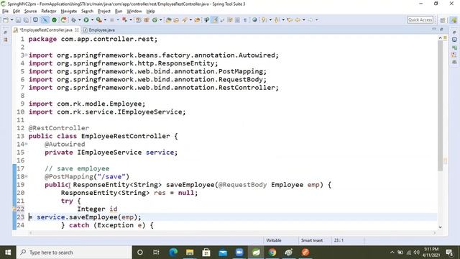This screenshot has width=460, height=259.
Task: Switch to the Employee.java tab
Action: click(x=99, y=30)
